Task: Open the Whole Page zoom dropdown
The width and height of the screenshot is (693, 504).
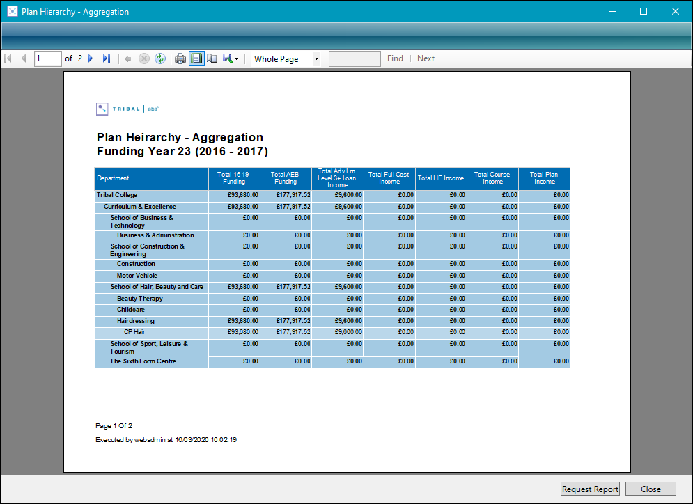Action: [x=316, y=58]
